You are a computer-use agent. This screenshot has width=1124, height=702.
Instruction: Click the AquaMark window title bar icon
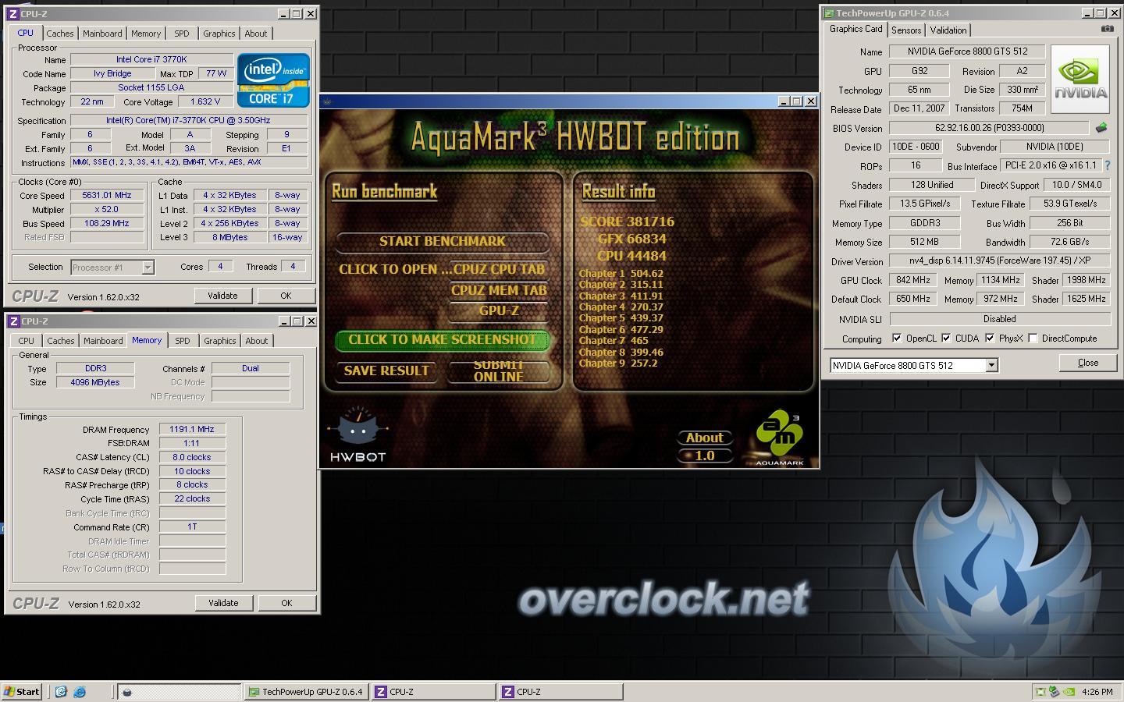[x=327, y=101]
